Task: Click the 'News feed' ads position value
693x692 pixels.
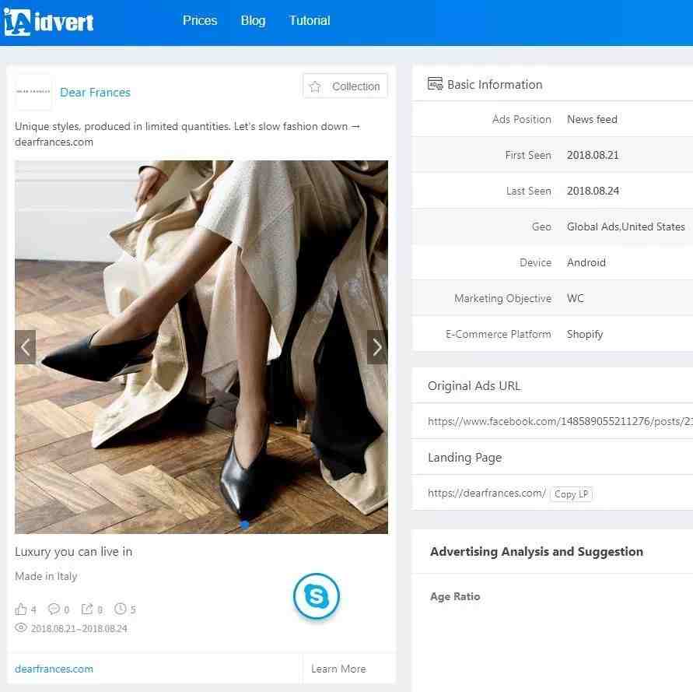Action: click(x=592, y=119)
